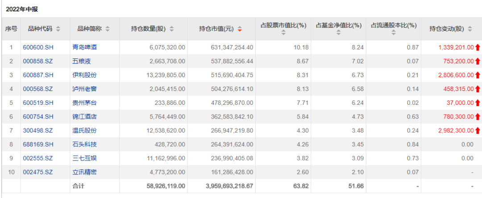Click red up arrow in 五粮液 row
The height and width of the screenshot is (198, 482).
pyautogui.click(x=478, y=61)
